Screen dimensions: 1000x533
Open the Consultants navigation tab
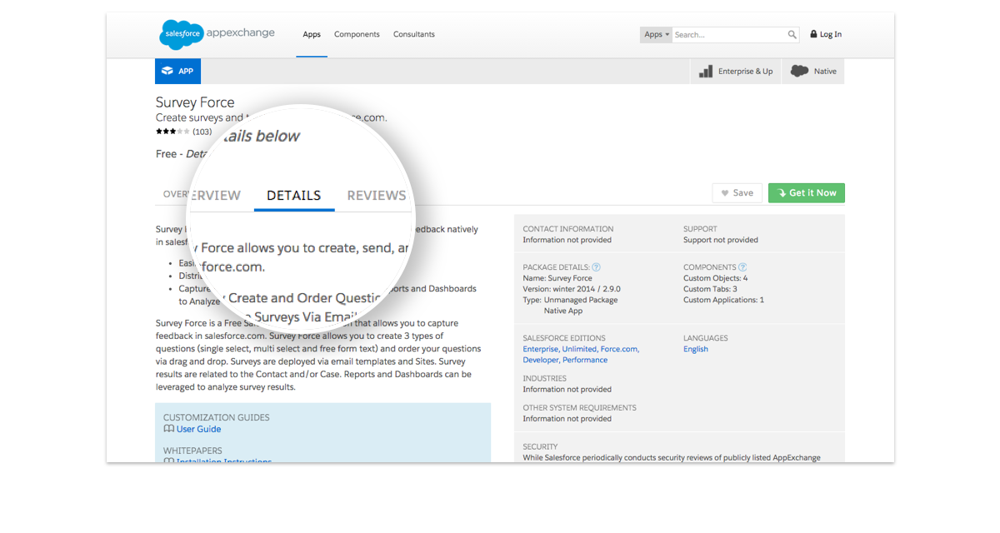tap(414, 35)
